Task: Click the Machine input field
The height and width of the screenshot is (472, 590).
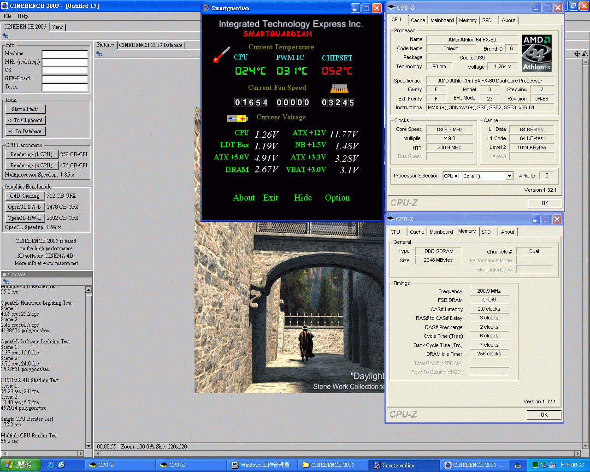Action: 65,54
